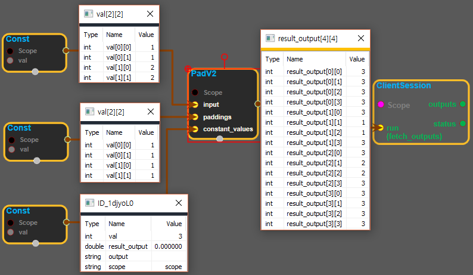Select the result_output[1][1] row in the table
Screen dimensions: 473x275
[x=315, y=122]
